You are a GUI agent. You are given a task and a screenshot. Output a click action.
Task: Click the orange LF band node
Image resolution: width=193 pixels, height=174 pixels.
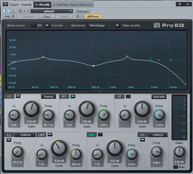point(43,57)
